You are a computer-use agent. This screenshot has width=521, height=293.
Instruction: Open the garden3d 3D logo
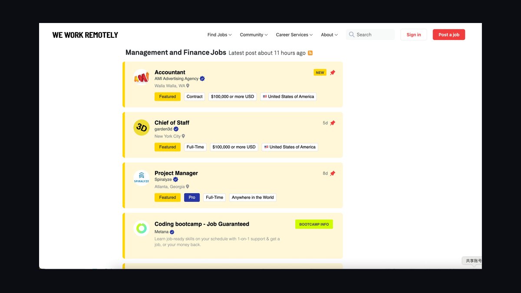pyautogui.click(x=141, y=128)
